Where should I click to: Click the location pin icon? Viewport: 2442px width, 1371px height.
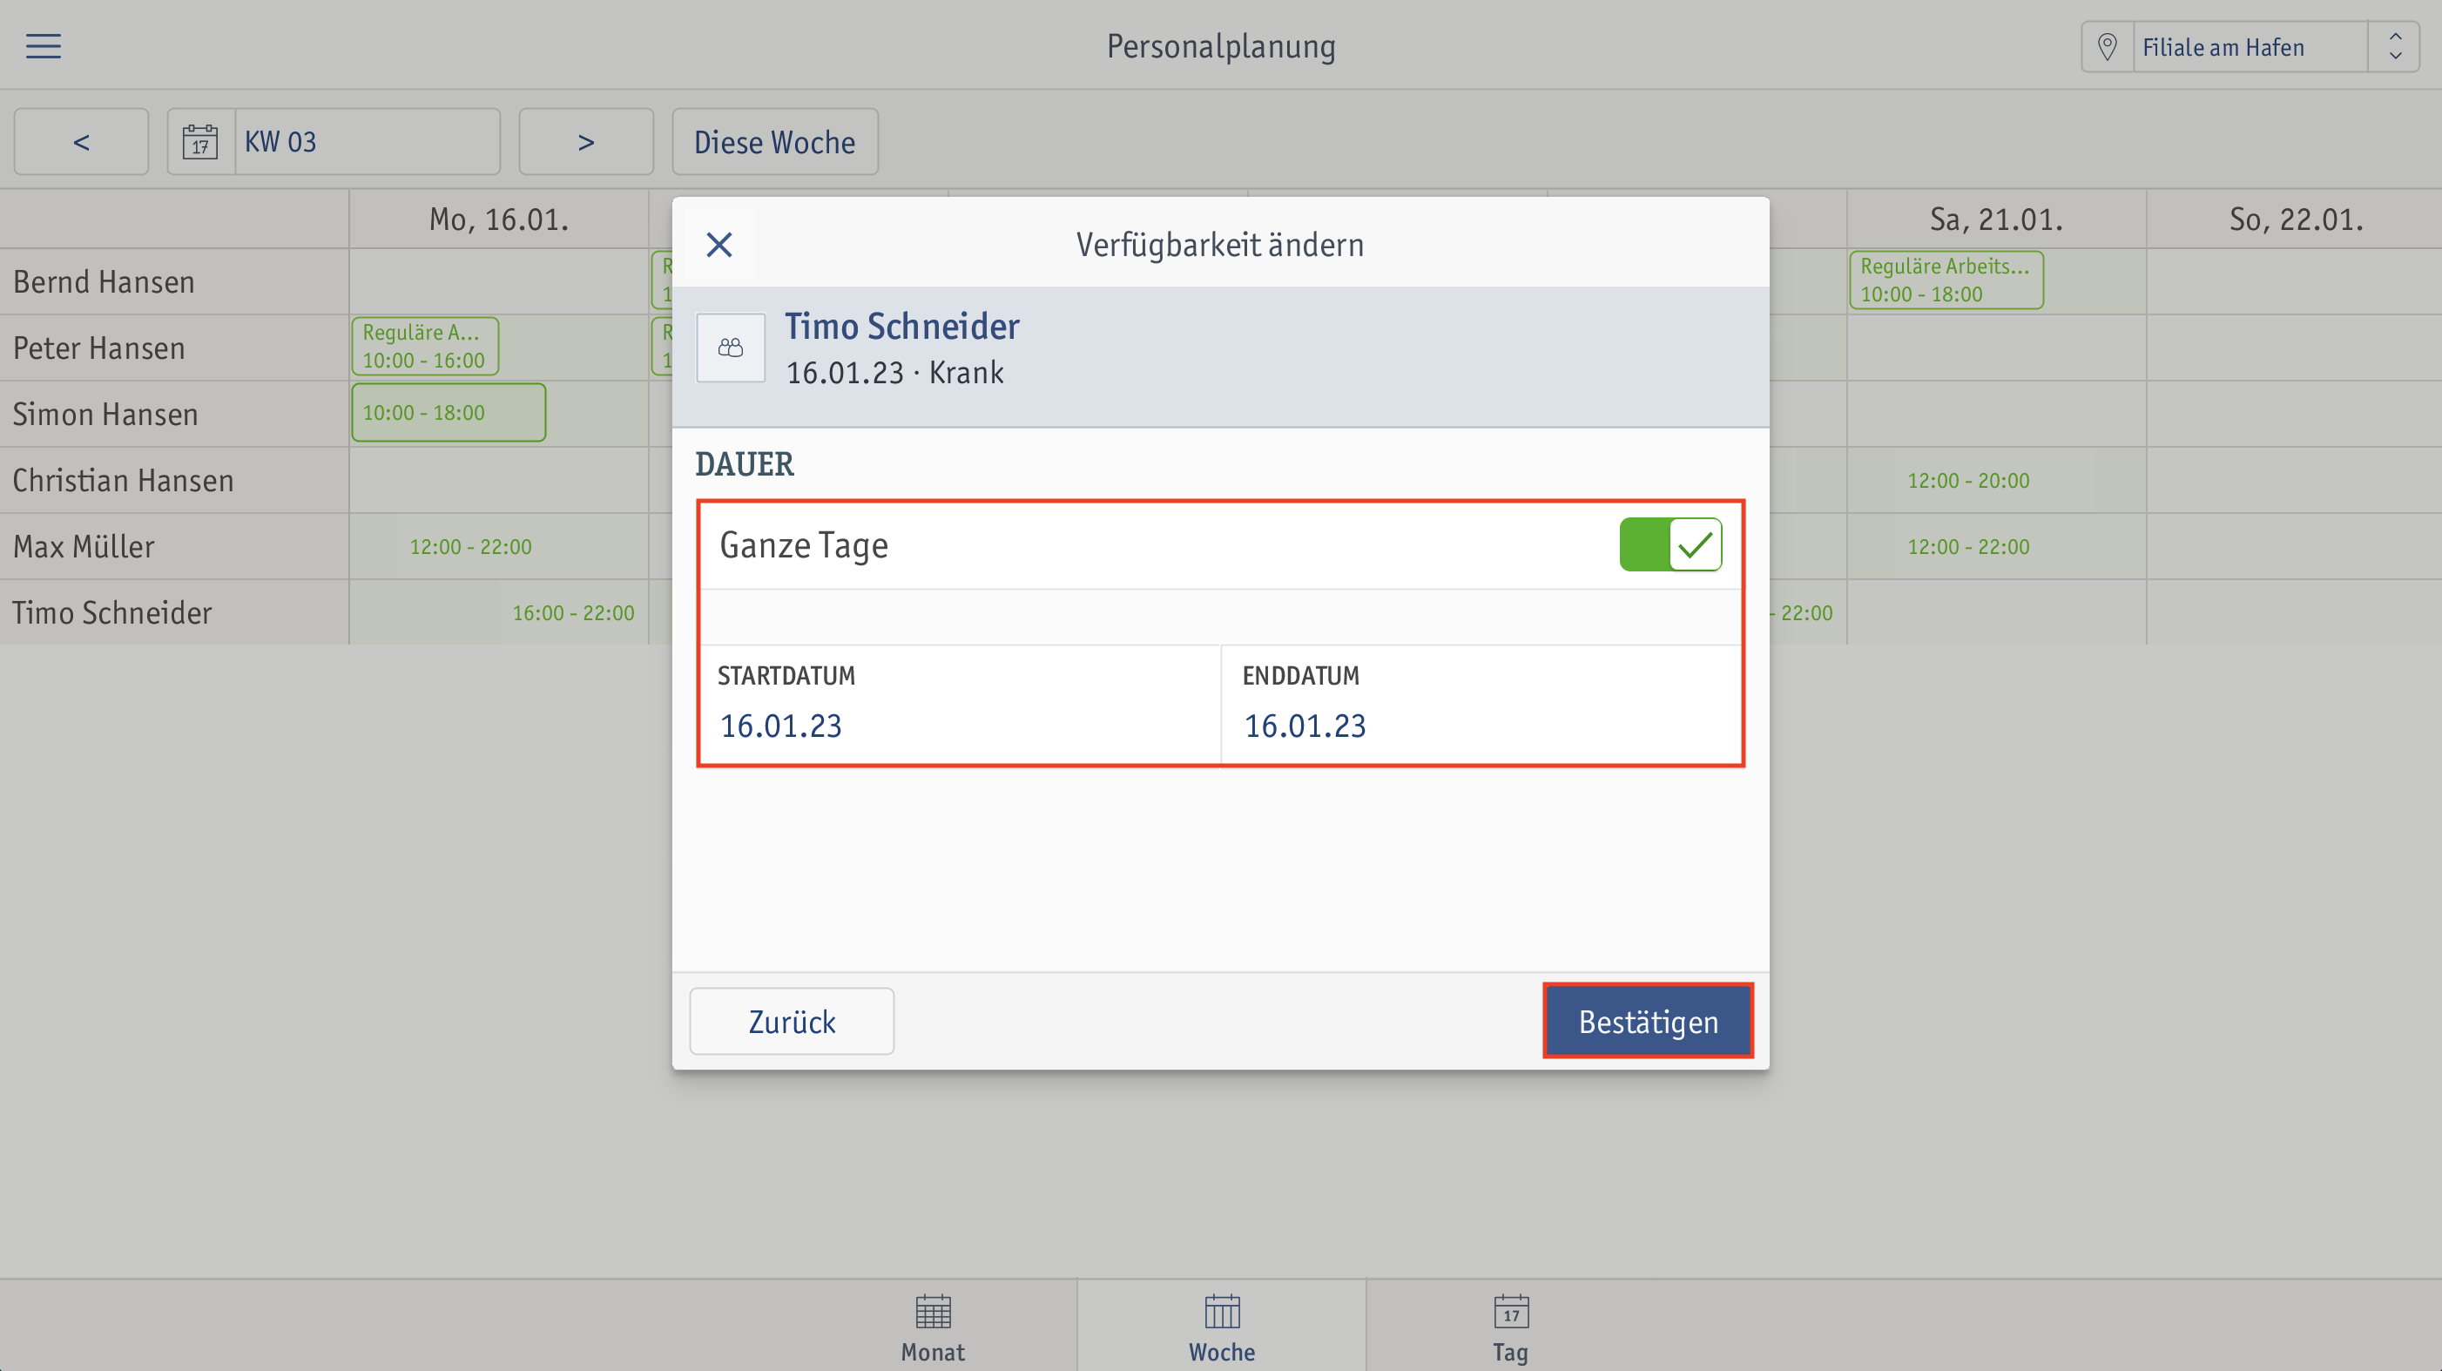[2107, 46]
